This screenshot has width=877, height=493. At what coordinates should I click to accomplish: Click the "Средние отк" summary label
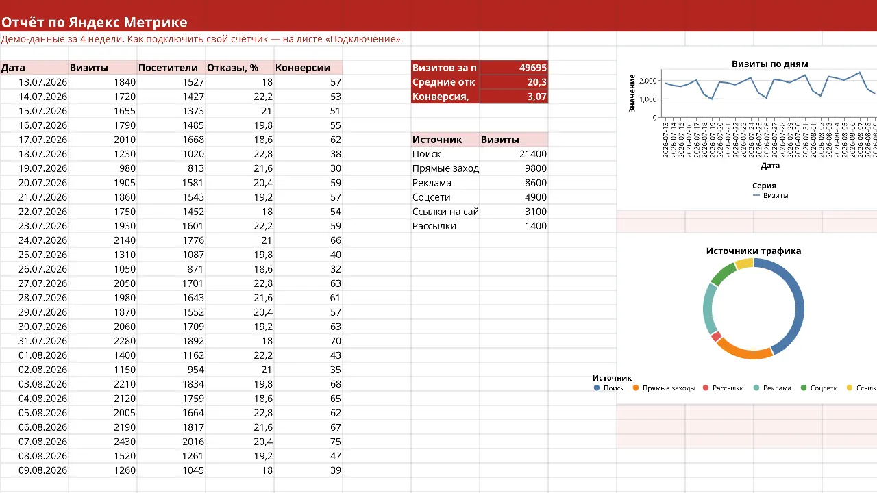click(445, 82)
